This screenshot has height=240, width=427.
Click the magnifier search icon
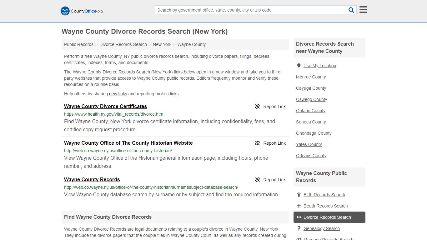pos(351,10)
